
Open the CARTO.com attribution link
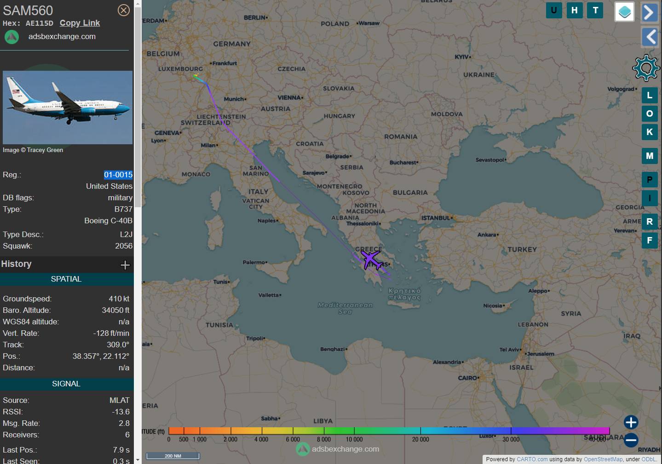click(532, 459)
